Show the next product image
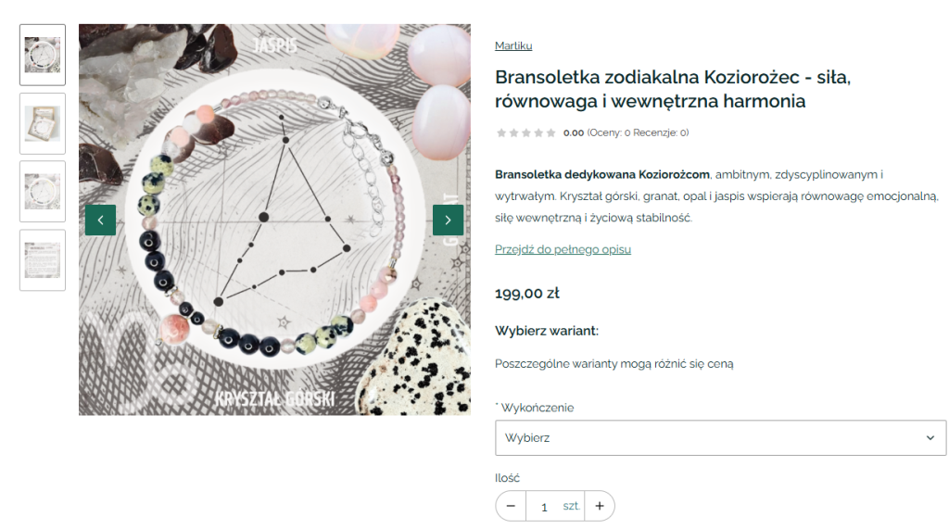The image size is (949, 529). pos(448,220)
